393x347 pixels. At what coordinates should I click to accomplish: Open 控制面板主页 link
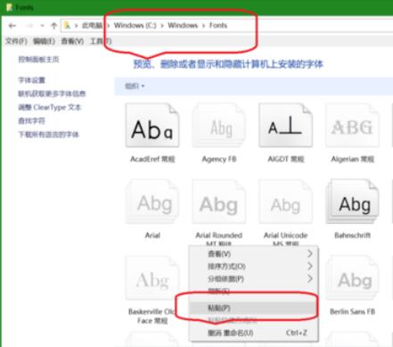tap(38, 60)
